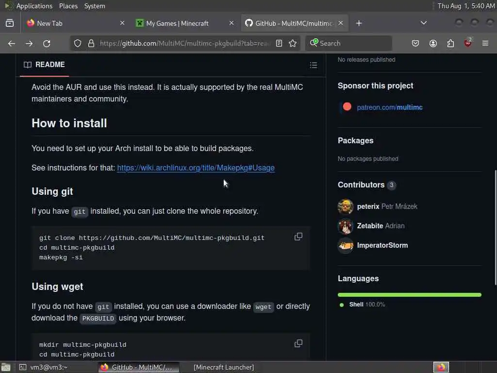This screenshot has height=373, width=497.
Task: Open the extensions puzzle icon
Action: click(450, 43)
